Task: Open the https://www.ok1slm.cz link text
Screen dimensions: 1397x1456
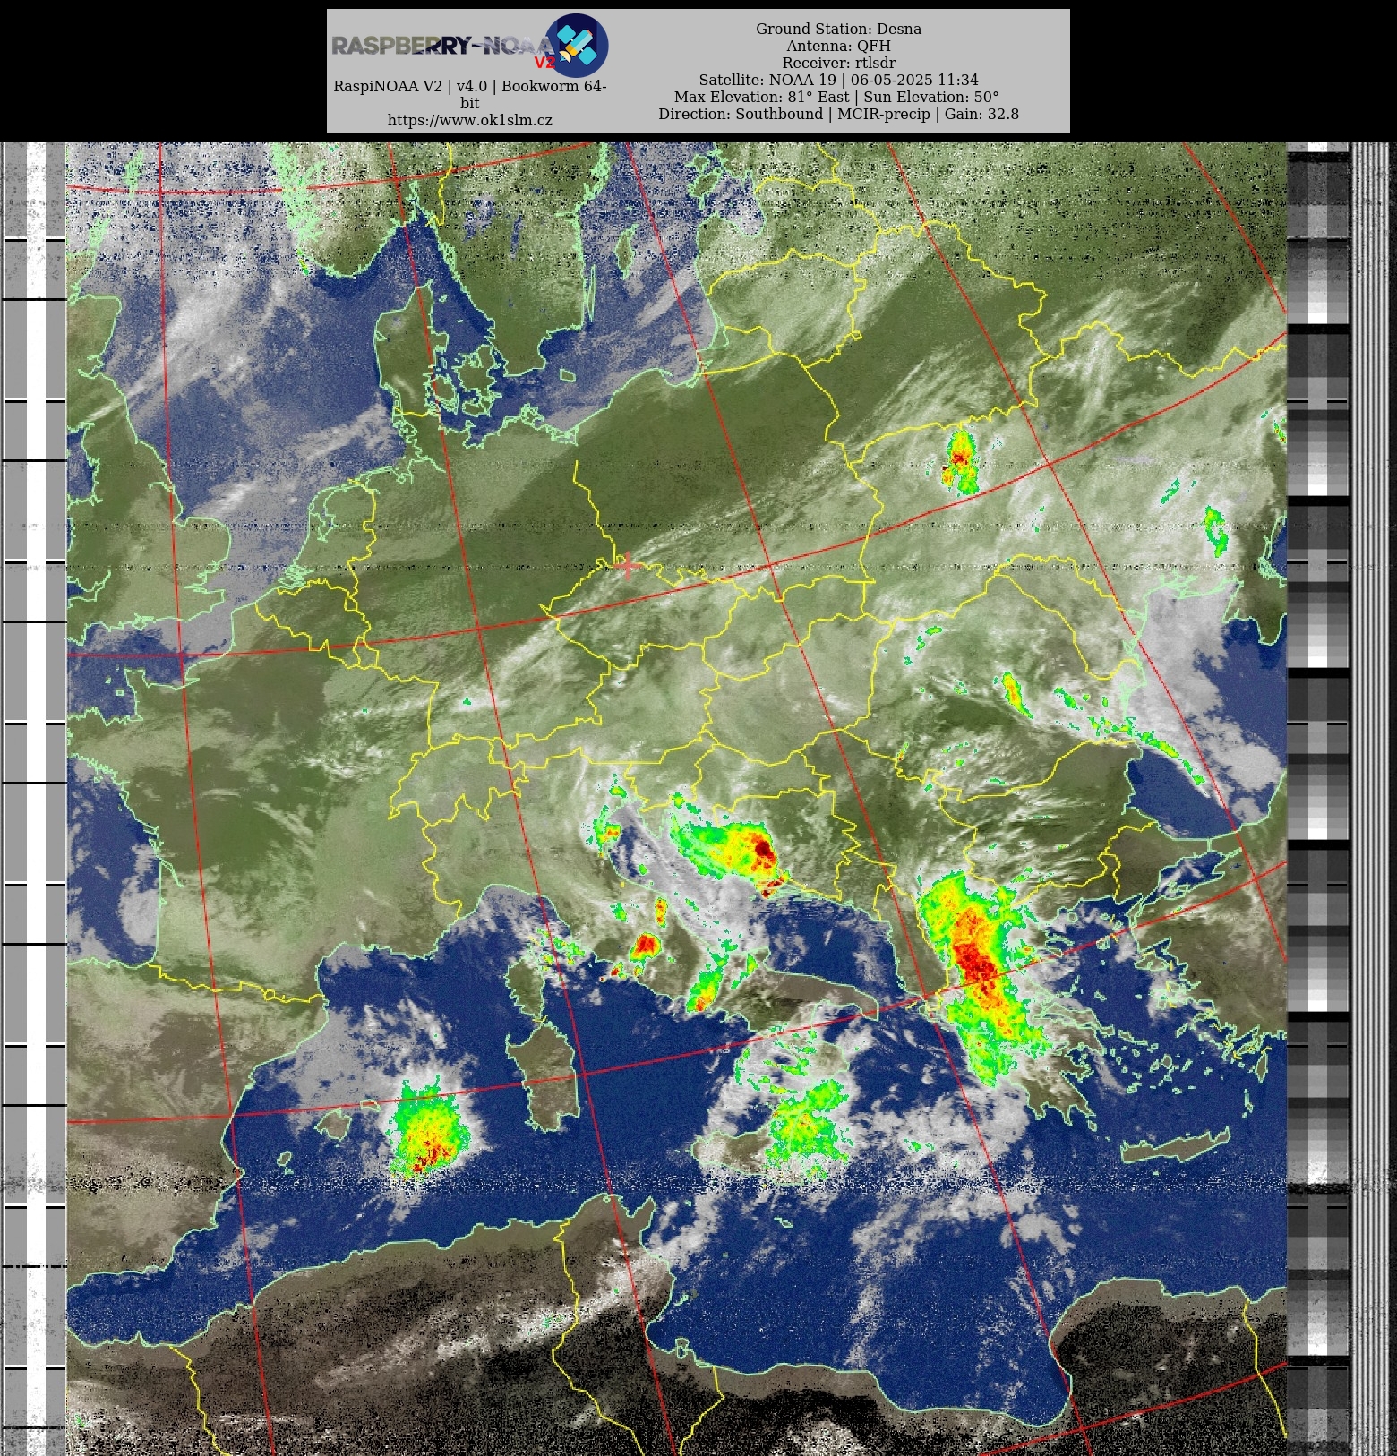Action: (x=470, y=120)
